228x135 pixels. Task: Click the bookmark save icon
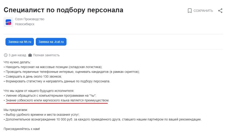click(x=189, y=11)
